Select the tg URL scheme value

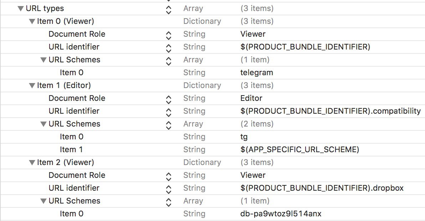244,137
